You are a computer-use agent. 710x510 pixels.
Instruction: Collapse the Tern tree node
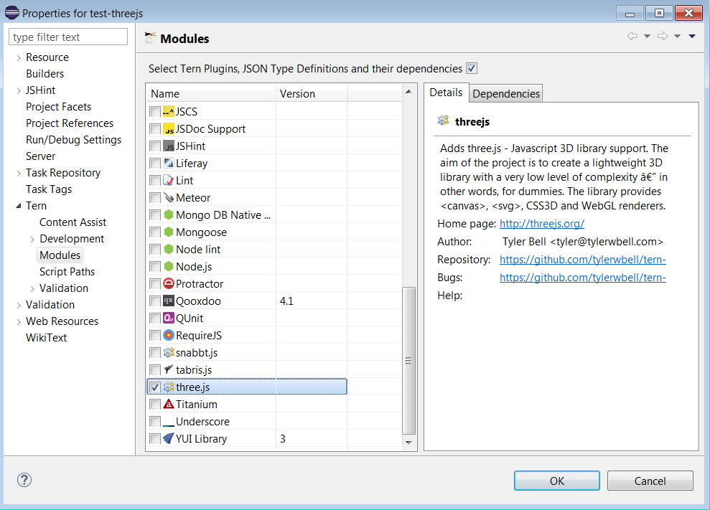tap(18, 206)
